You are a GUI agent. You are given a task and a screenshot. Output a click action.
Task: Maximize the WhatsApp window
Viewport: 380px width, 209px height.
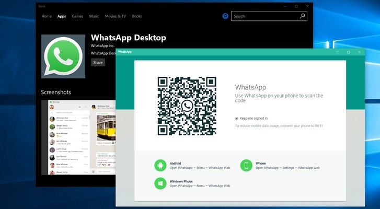pyautogui.click(x=349, y=52)
